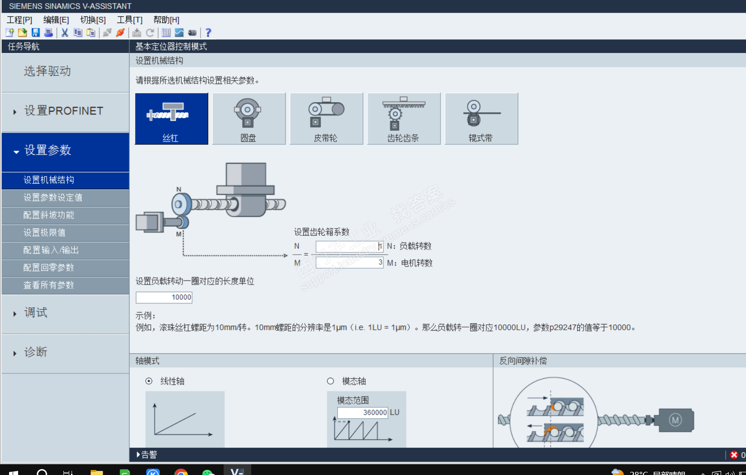
Task: Click the 设置负载转动一圈对应的长度单位 label
Action: pyautogui.click(x=195, y=281)
